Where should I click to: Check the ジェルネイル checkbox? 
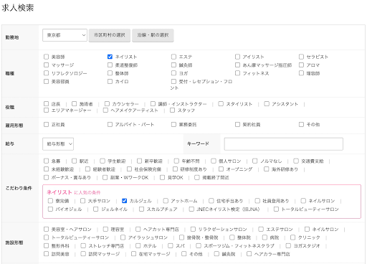click(x=96, y=209)
